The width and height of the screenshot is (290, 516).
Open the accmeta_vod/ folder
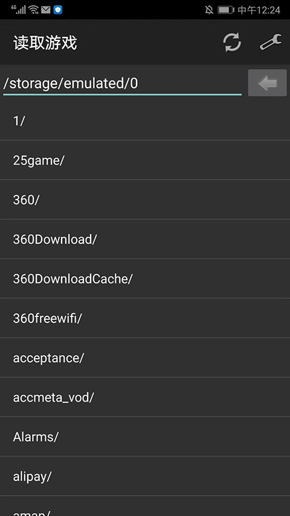pos(145,397)
